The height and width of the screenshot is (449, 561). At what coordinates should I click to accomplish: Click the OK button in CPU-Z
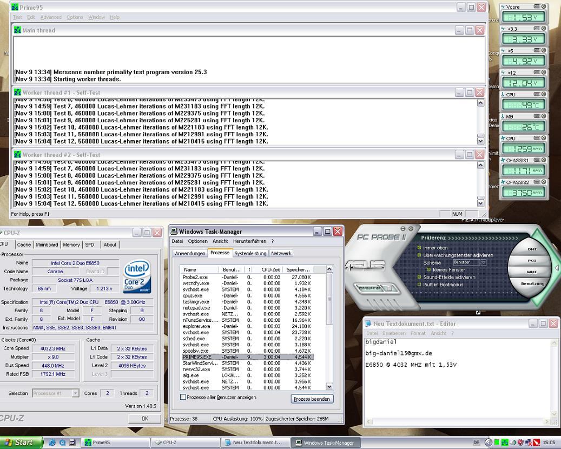tap(144, 418)
